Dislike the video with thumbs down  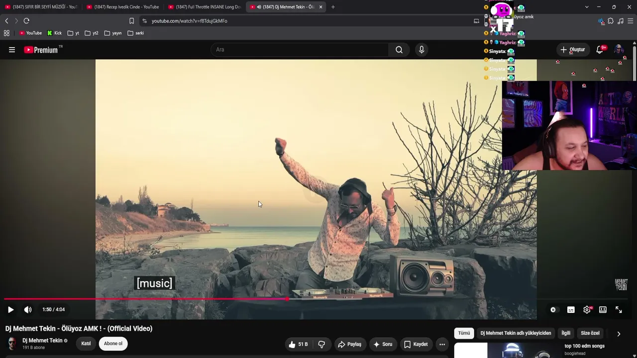(x=321, y=344)
